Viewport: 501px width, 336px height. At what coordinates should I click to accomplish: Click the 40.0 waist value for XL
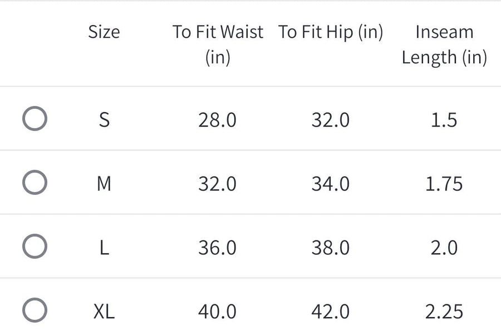pyautogui.click(x=217, y=312)
